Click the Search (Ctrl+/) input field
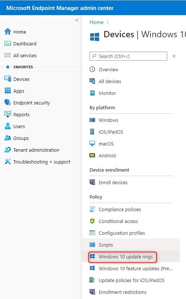The height and width of the screenshot is (299, 186). pos(128,56)
